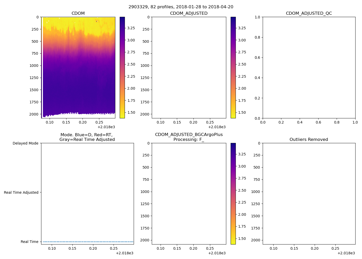
Task: Click the 'Real Time Adjusted' y-axis label
Action: coord(21,192)
